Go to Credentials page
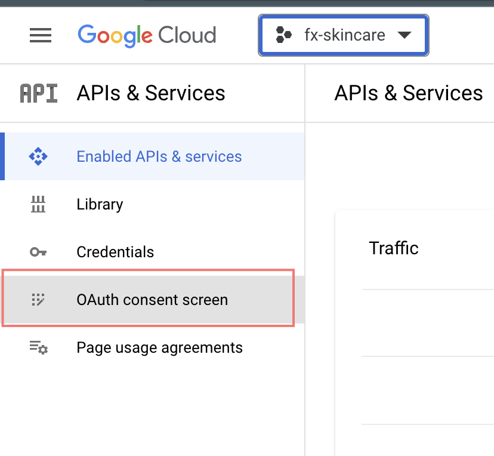This screenshot has height=456, width=494. point(153,252)
